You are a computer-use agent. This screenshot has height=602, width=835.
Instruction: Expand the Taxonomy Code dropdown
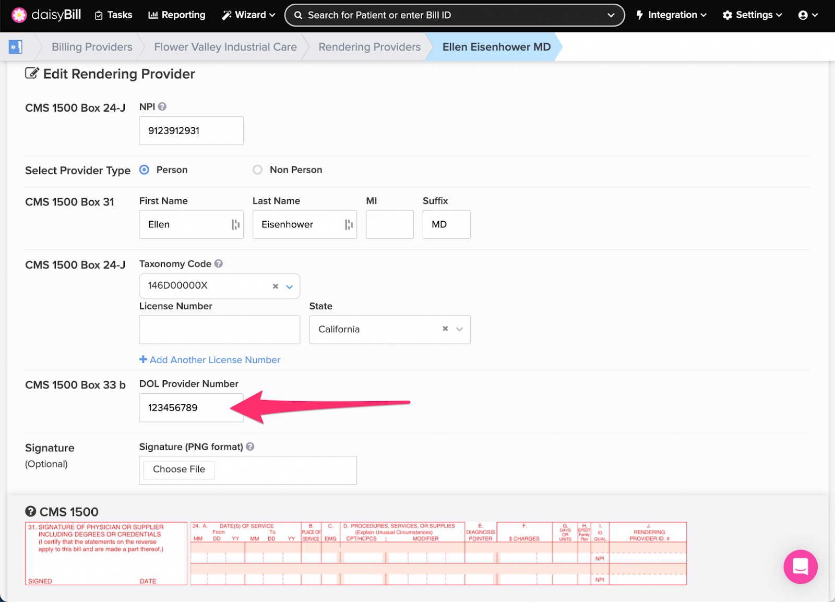pyautogui.click(x=290, y=286)
